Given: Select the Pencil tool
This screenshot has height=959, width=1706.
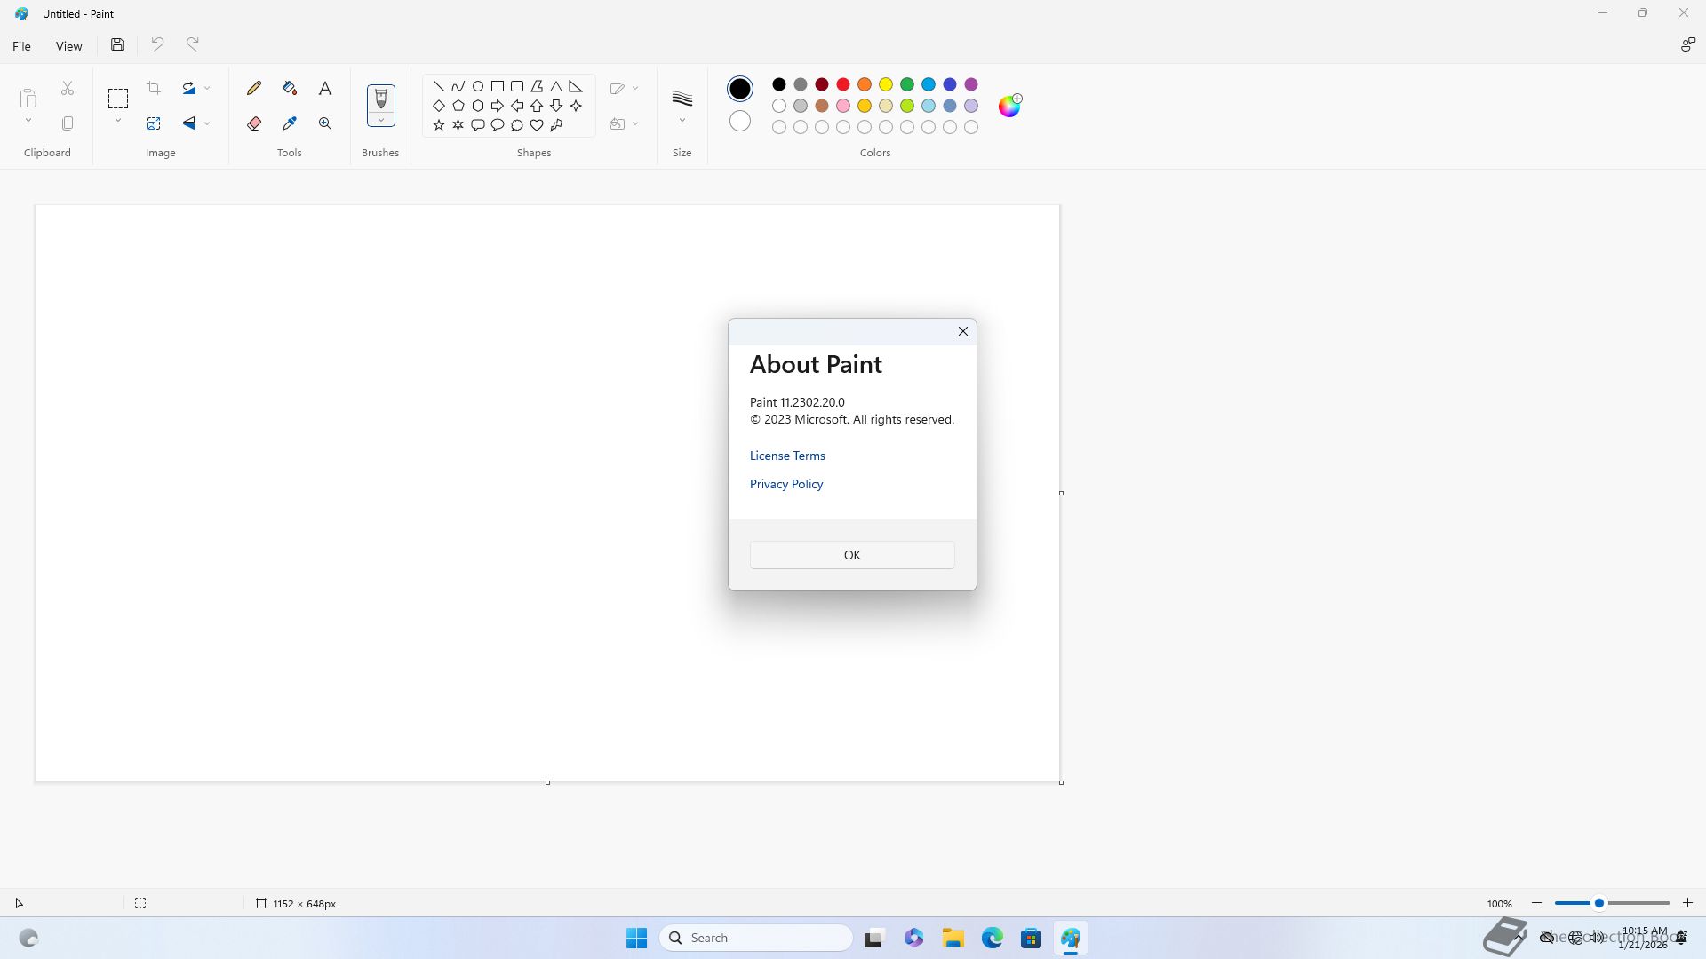Looking at the screenshot, I should click(x=254, y=88).
